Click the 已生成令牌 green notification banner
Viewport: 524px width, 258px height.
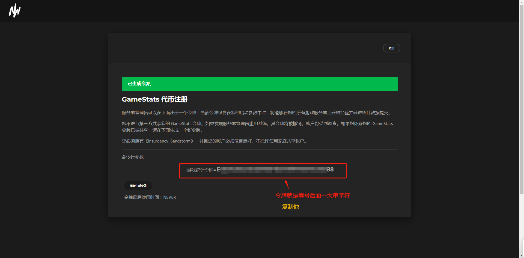(260, 84)
